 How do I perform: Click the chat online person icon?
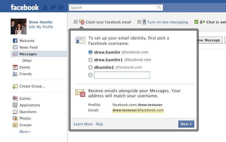pos(202,22)
